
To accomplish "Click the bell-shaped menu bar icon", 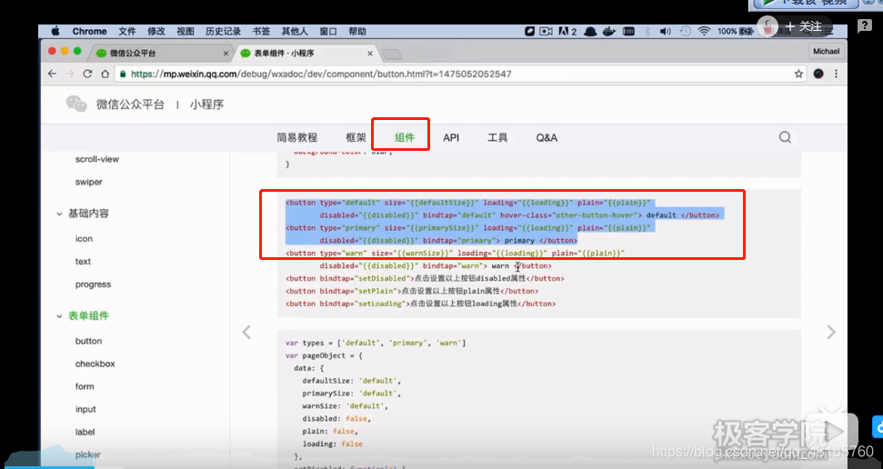I will pyautogui.click(x=590, y=32).
